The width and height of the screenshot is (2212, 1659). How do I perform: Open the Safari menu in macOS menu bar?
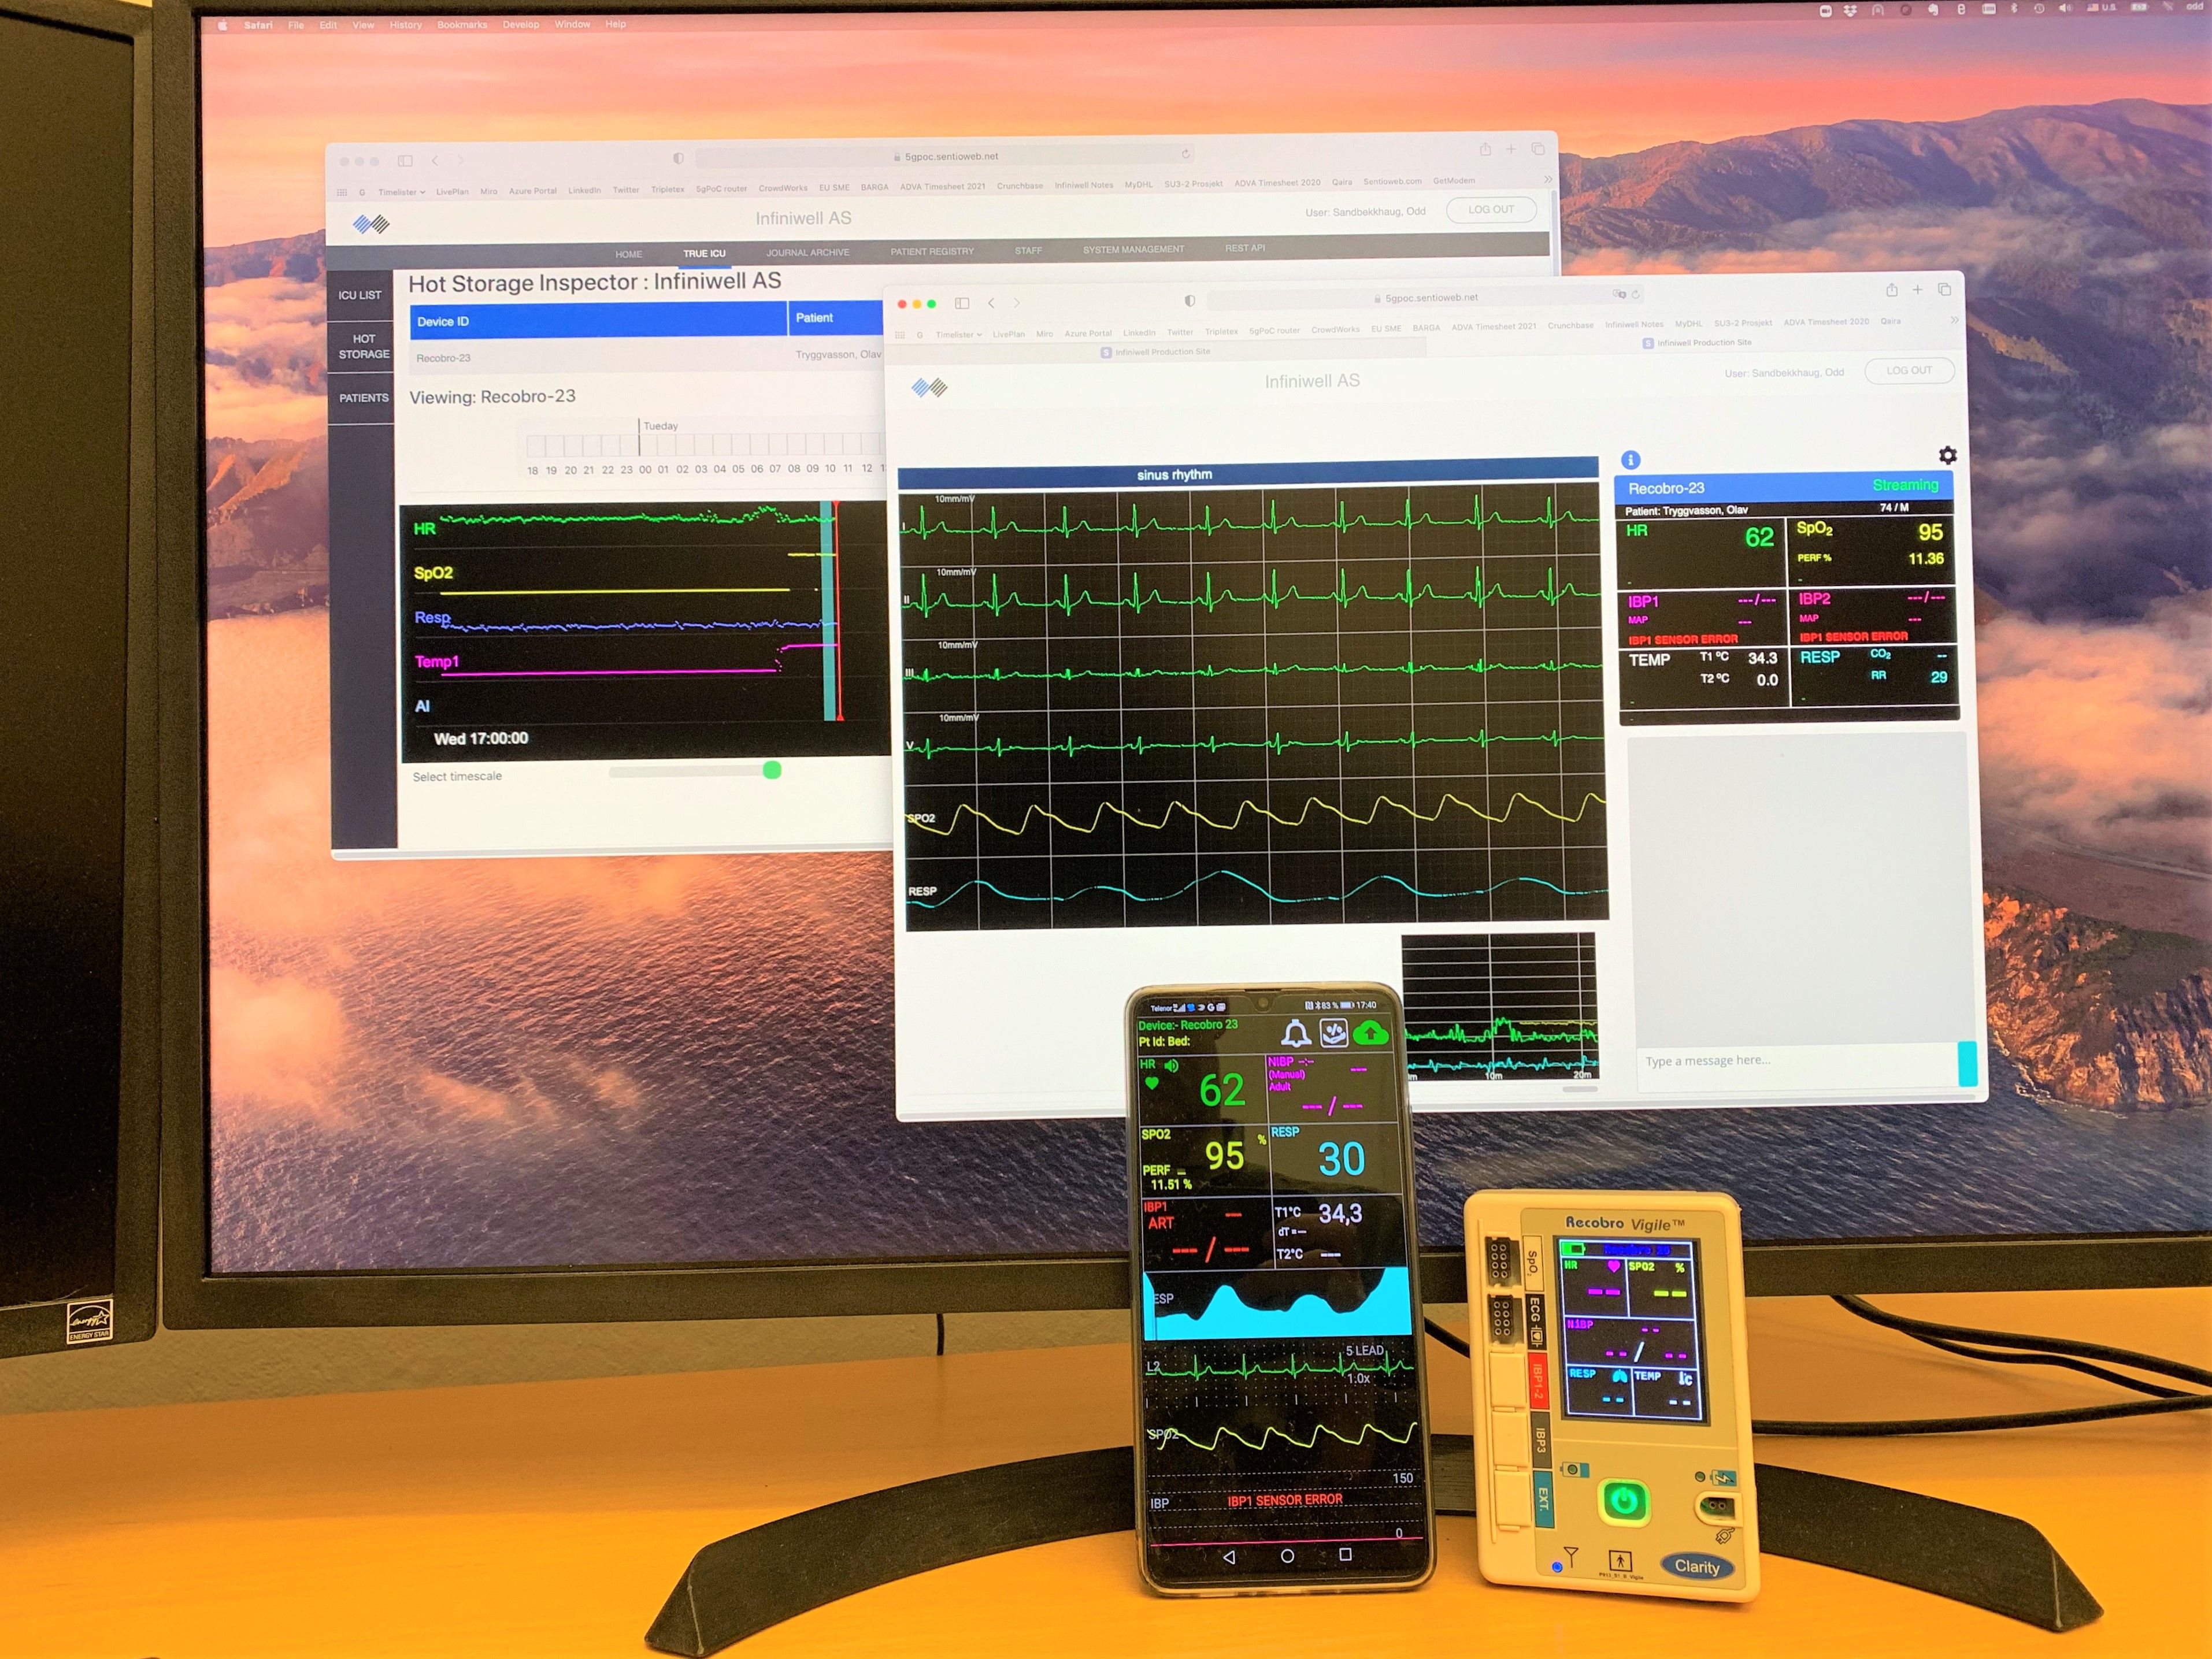tap(258, 25)
